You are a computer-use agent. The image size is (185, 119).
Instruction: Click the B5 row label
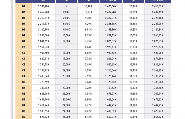tap(23, 99)
